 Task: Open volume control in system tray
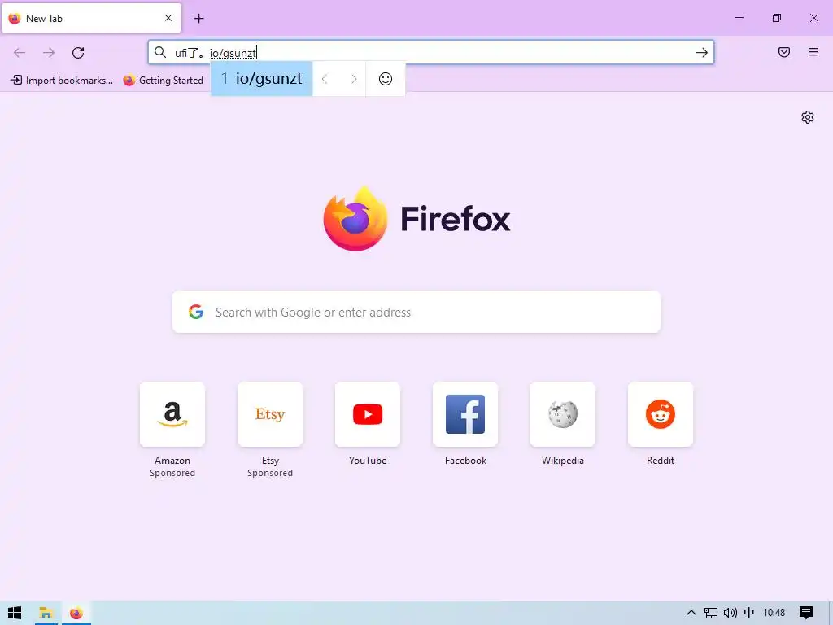[x=731, y=613]
